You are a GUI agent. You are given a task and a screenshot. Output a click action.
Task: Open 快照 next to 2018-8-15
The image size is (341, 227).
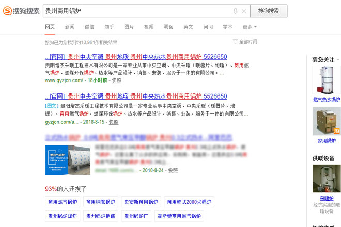114,122
